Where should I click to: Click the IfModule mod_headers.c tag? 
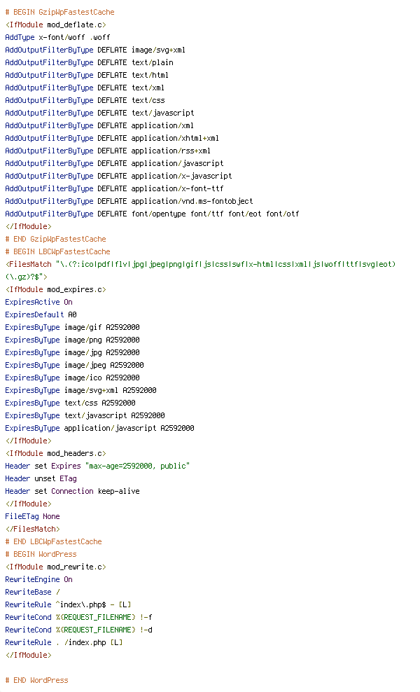(55, 453)
